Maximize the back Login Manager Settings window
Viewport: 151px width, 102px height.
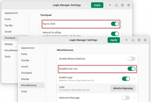tap(122, 5)
